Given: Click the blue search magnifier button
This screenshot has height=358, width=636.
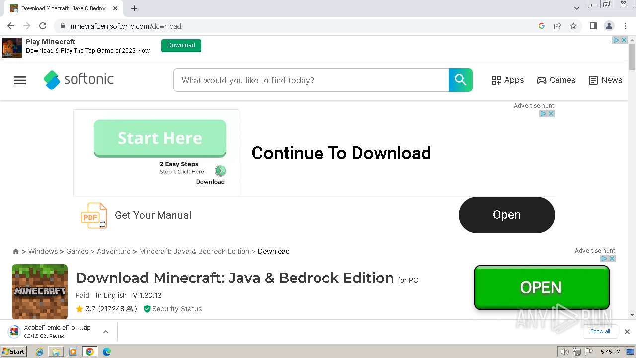Looking at the screenshot, I should tap(461, 80).
